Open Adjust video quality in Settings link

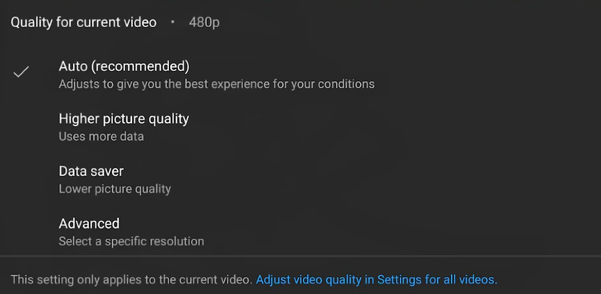tap(376, 280)
